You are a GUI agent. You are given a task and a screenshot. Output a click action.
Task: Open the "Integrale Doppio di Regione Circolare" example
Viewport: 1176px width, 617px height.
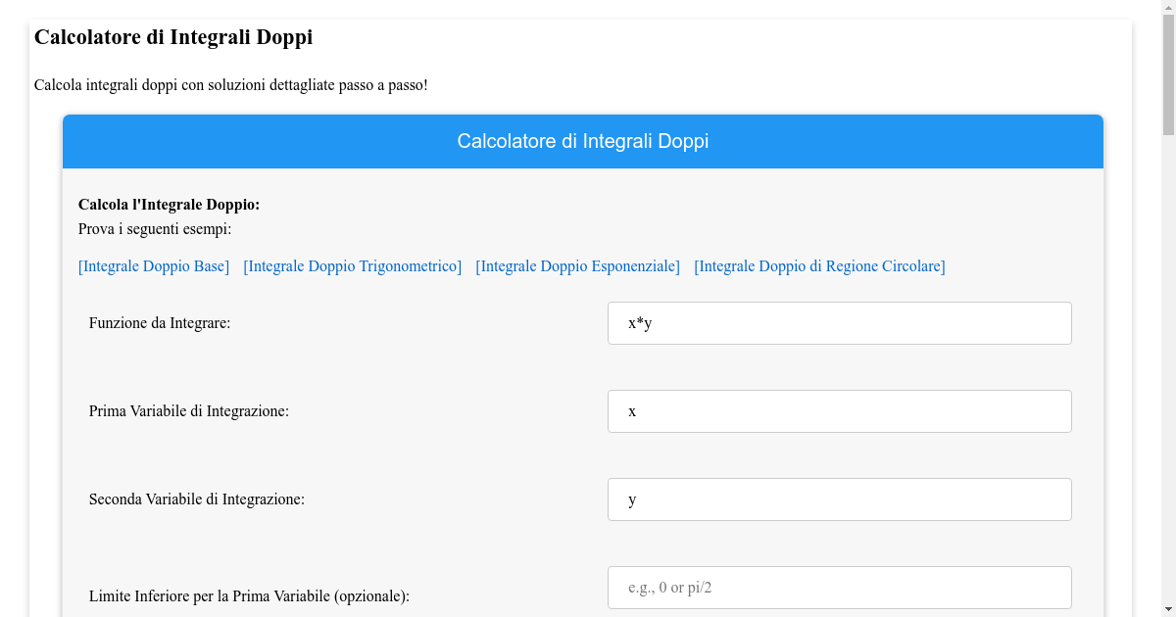coord(819,265)
